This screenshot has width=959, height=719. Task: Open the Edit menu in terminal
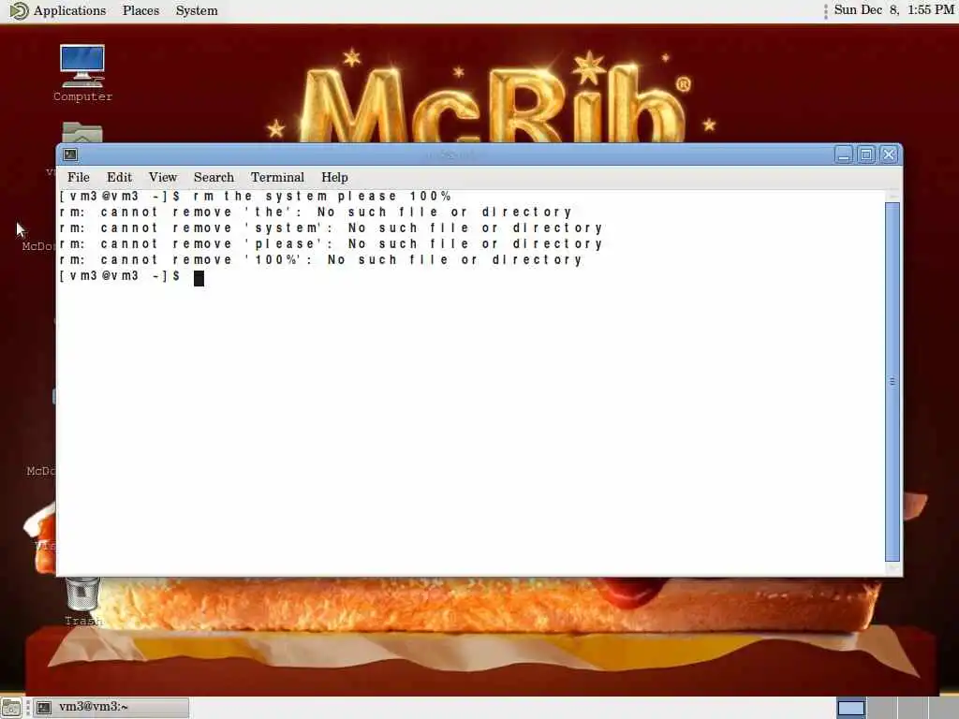(119, 177)
